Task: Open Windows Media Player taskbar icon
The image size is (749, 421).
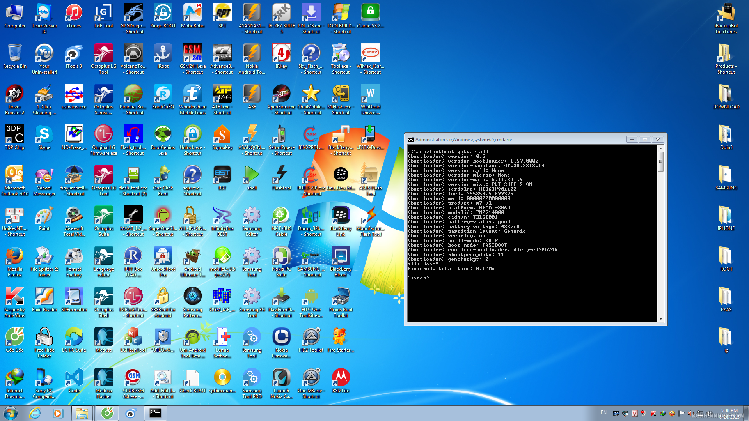Action: (x=58, y=413)
